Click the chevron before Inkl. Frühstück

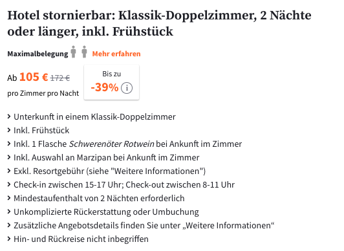(9, 130)
